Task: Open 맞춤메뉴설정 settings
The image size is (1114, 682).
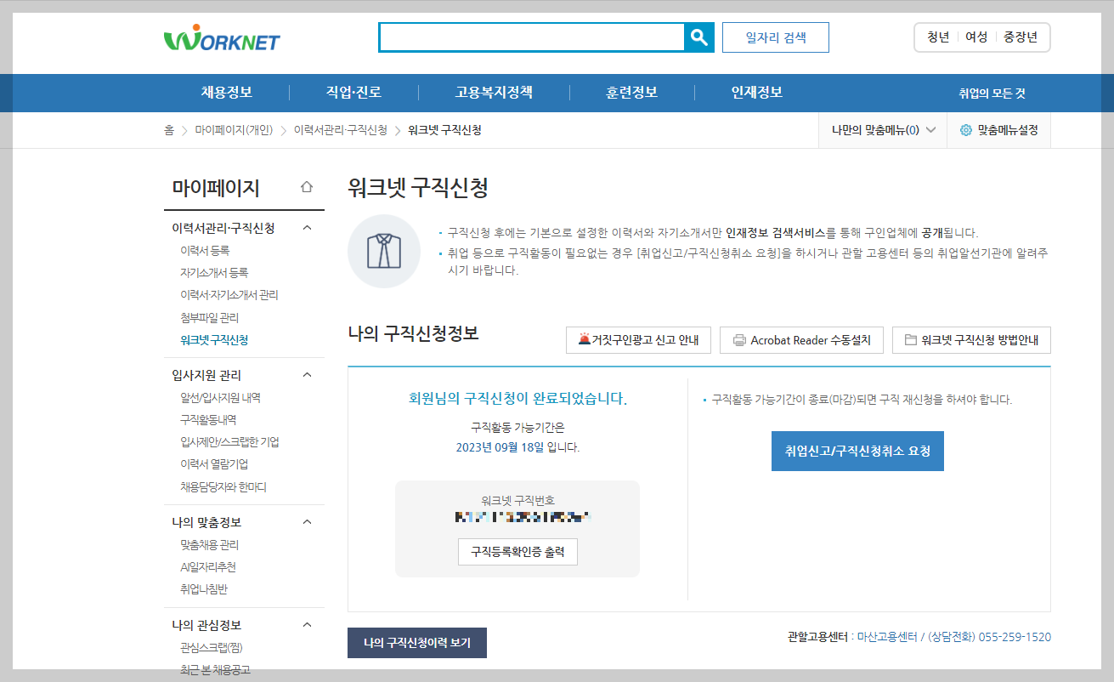Action: click(x=998, y=130)
